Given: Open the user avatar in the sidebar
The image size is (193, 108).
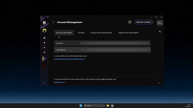Looking at the screenshot, I should (x=44, y=31).
